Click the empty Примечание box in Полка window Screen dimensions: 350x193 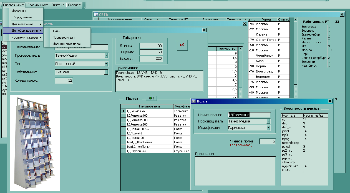[x=235, y=171]
